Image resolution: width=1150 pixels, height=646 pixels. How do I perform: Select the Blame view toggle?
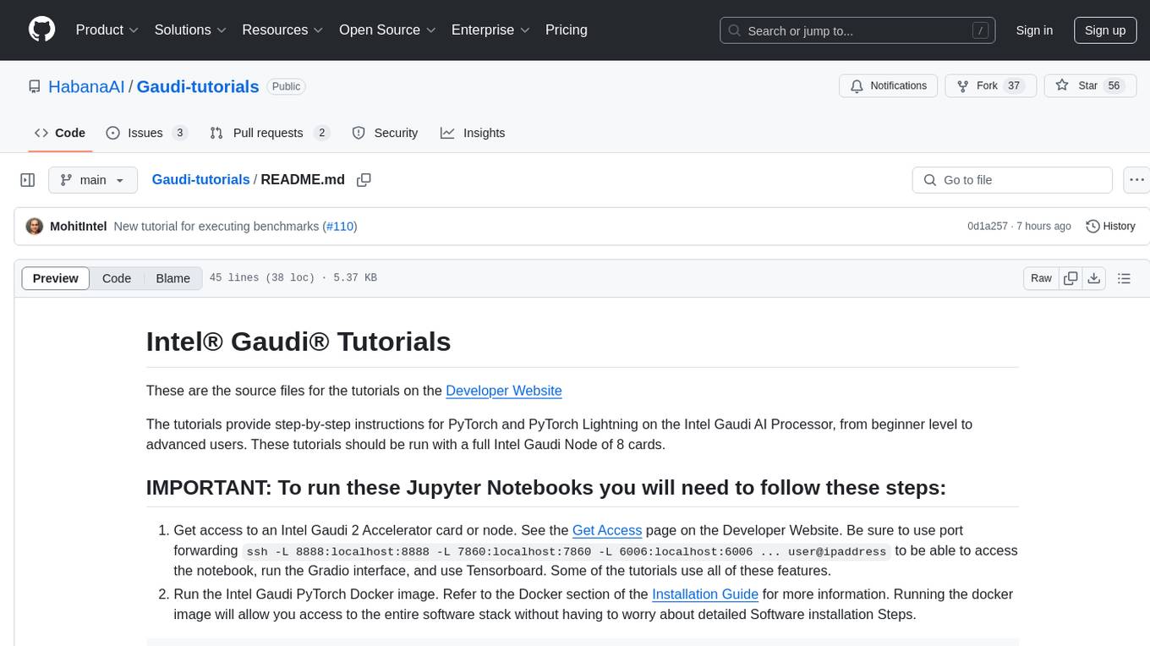173,278
